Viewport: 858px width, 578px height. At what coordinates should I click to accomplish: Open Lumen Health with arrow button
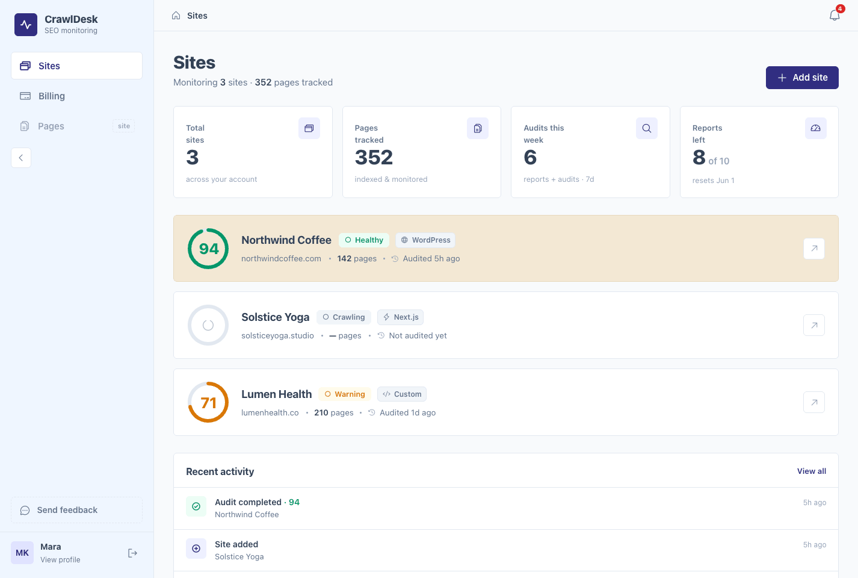point(814,402)
